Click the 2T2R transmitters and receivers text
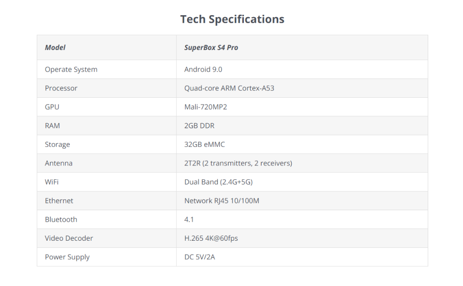The width and height of the screenshot is (463, 286). (238, 163)
